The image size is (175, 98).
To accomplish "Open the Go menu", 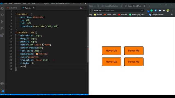I will click(x=29, y=4).
